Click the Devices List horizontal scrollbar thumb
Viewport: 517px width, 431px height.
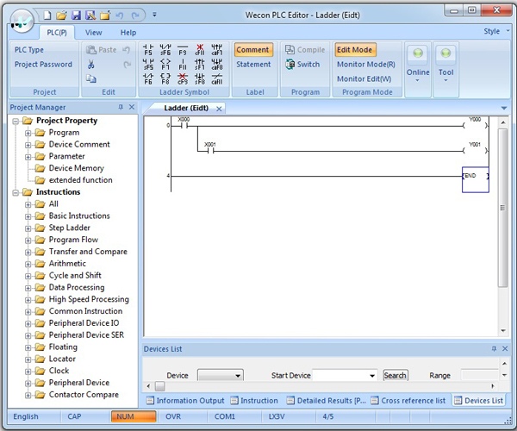pyautogui.click(x=160, y=386)
